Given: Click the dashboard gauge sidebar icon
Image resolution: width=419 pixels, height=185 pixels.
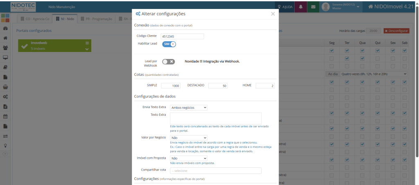Looking at the screenshot, I should (x=5, y=29).
